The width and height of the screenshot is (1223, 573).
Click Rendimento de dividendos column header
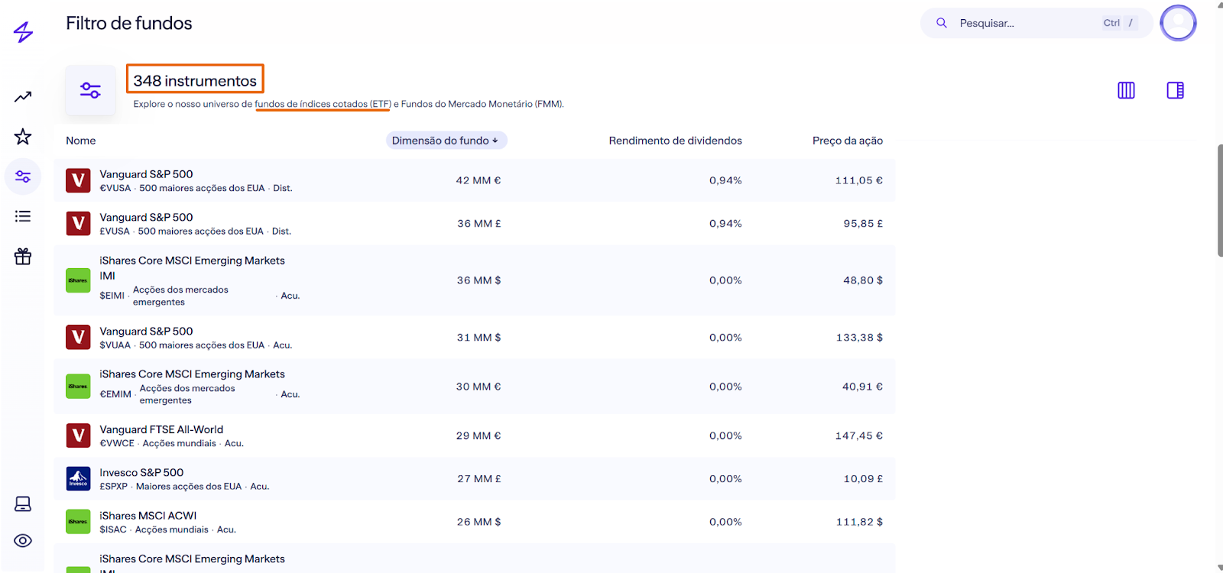675,141
